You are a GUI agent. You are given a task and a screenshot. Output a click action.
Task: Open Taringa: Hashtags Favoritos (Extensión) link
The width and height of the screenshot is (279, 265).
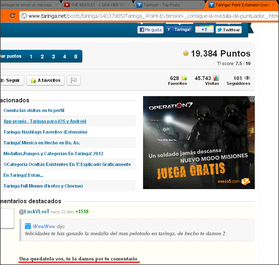45,132
